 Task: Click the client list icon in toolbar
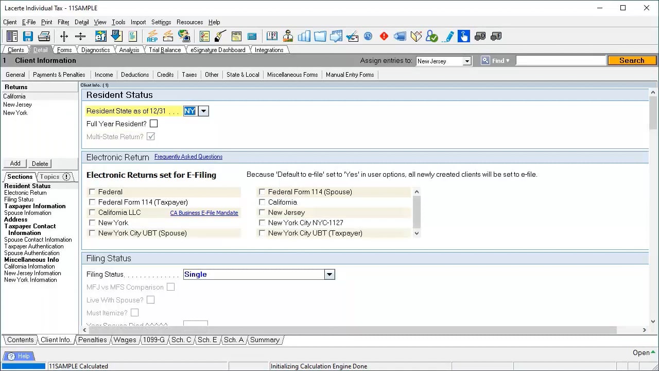tap(12, 36)
